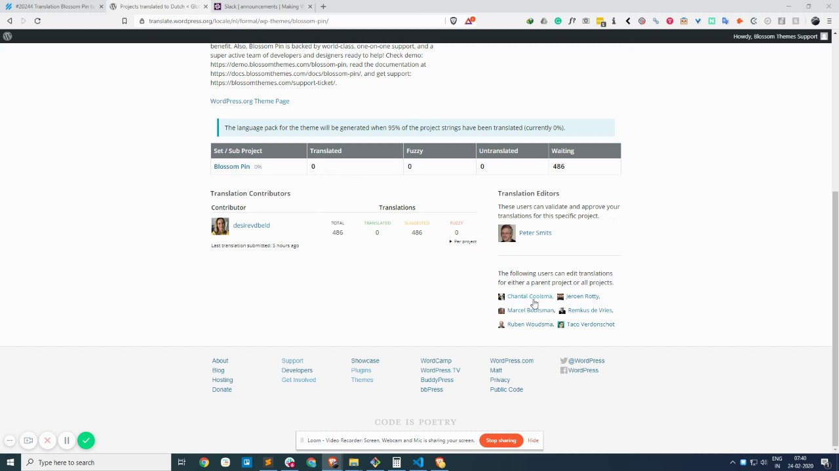Open the Brave Shields lion icon
The image size is (839, 471).
[x=453, y=21]
